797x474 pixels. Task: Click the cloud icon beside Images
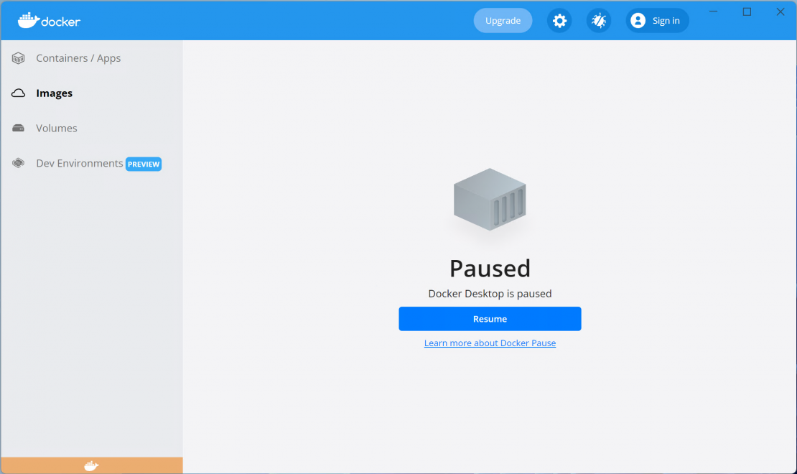(19, 93)
